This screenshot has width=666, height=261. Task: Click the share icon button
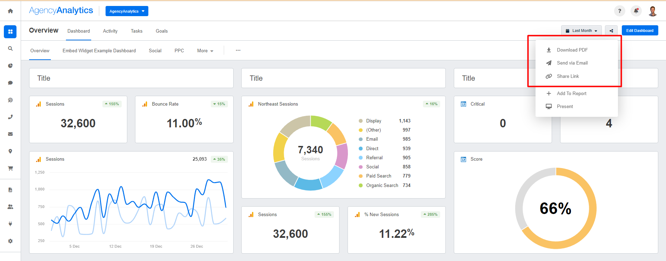pos(611,31)
